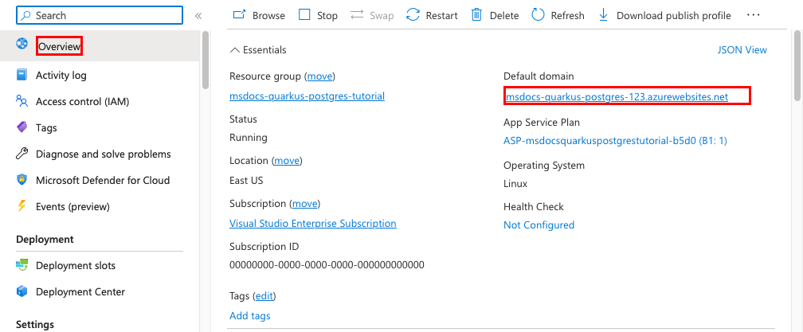
Task: Click the Events lightning bolt icon
Action: (22, 206)
